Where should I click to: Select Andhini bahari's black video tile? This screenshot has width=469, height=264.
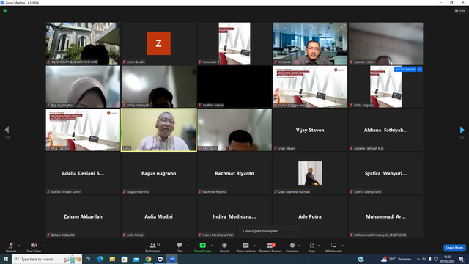[234, 87]
